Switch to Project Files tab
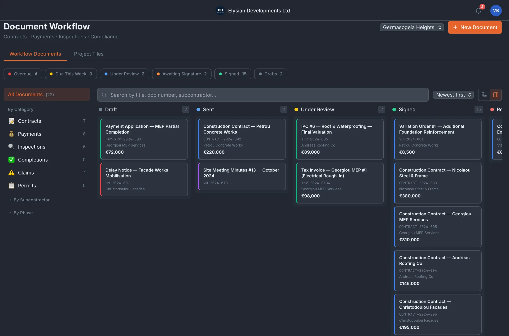Viewport: 509px width, 336px height. click(89, 54)
